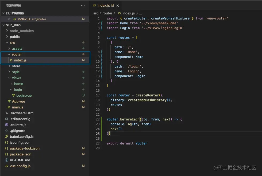This screenshot has height=176, width=262.
Task: Click the src breadcrumb segment
Action: [96, 13]
